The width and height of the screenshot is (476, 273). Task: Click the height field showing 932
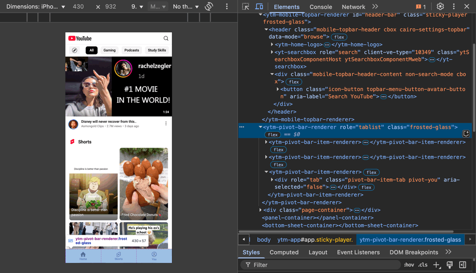[x=111, y=6]
